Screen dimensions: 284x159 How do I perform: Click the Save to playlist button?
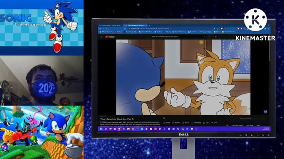(x=214, y=123)
